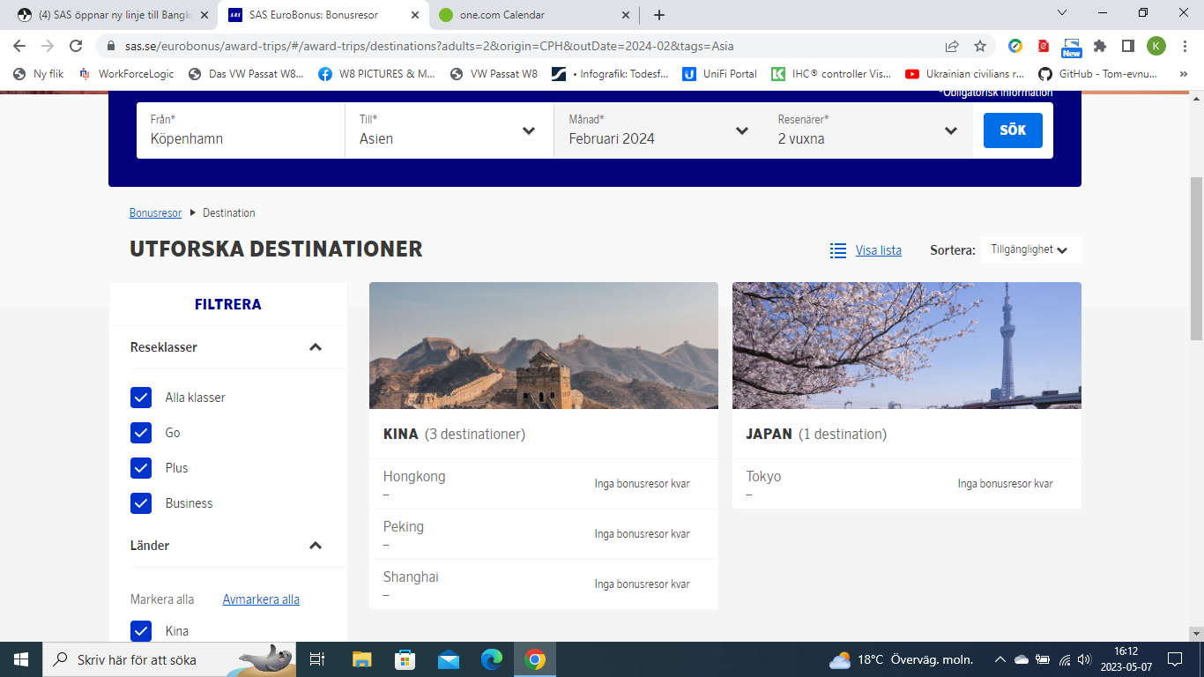Bookmark this page with star icon
1204x677 pixels.
(x=979, y=46)
